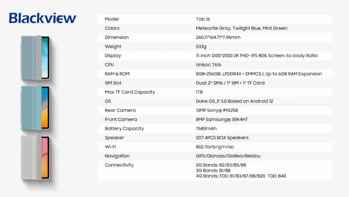Screen dimensions: 349x197
Task: Click the Battery Capacity value 7680mAh
Action: click(207, 128)
